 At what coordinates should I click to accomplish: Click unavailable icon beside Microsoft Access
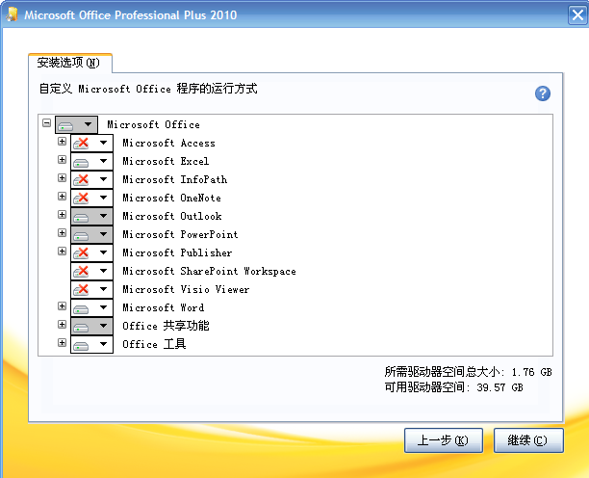(81, 144)
